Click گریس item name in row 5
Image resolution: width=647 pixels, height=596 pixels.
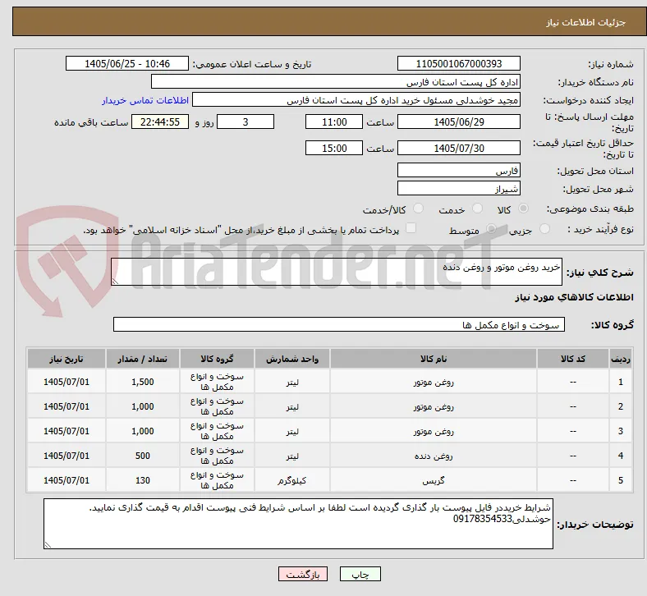click(x=434, y=481)
